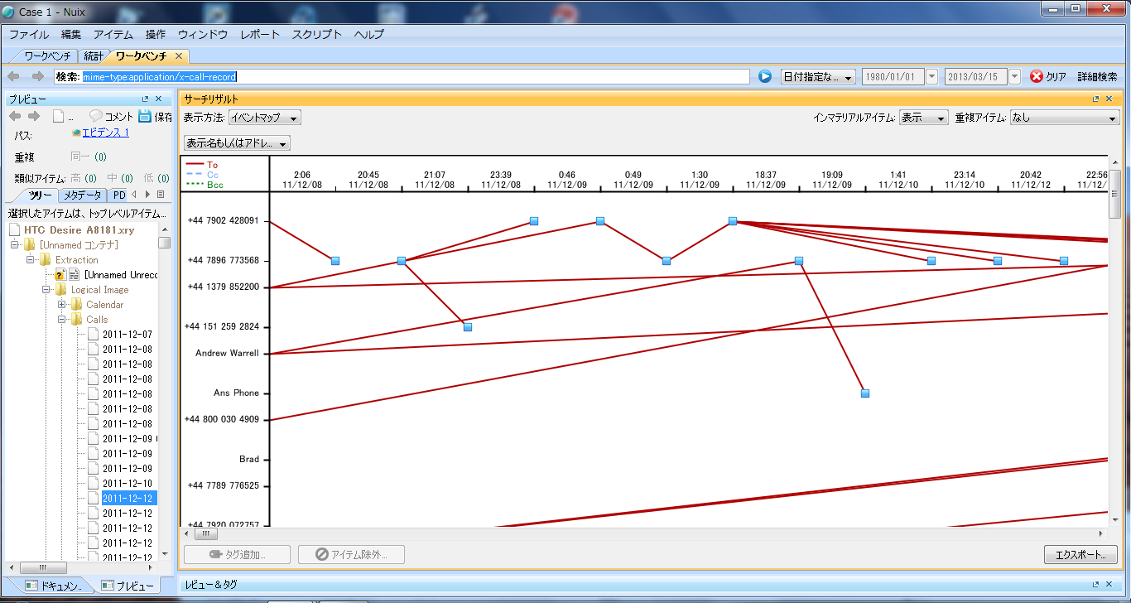Open the 表示名もしくはアドレス dropdown
Screen dimensions: 1131x603
pos(237,143)
